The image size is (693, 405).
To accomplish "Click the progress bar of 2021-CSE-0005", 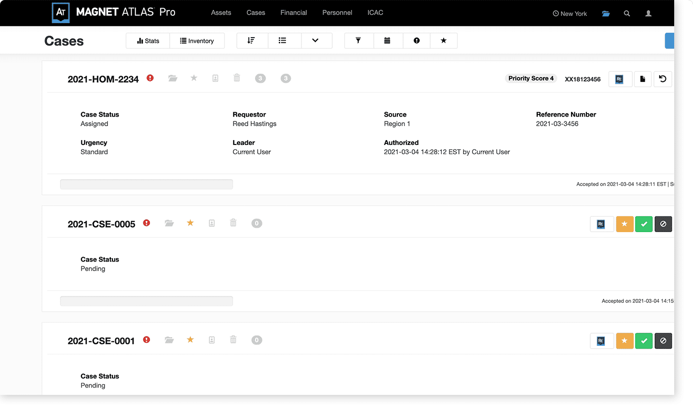I will point(147,301).
